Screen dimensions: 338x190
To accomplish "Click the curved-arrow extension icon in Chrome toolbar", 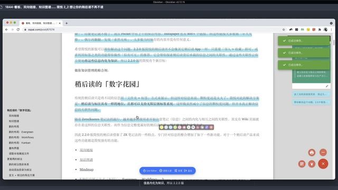I will 291,30.
